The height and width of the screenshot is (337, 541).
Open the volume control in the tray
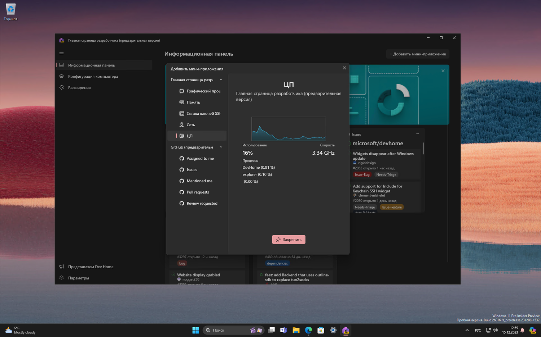point(496,330)
